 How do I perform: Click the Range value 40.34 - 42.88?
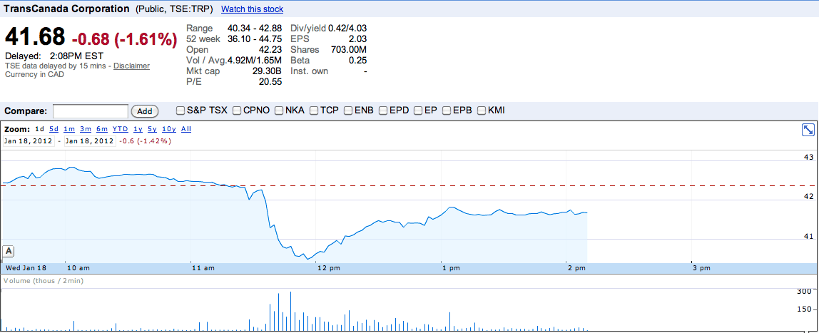[255, 29]
